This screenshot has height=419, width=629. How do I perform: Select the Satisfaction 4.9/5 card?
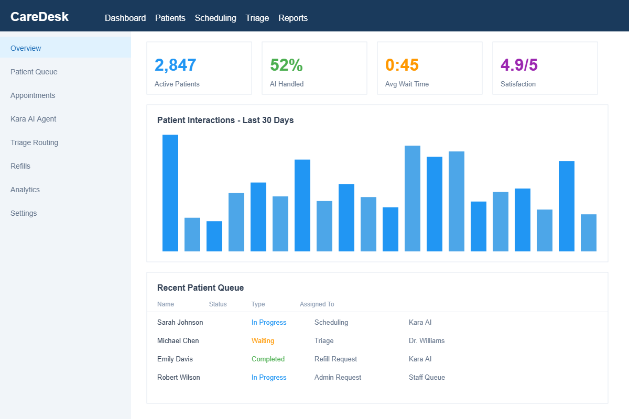click(x=545, y=68)
